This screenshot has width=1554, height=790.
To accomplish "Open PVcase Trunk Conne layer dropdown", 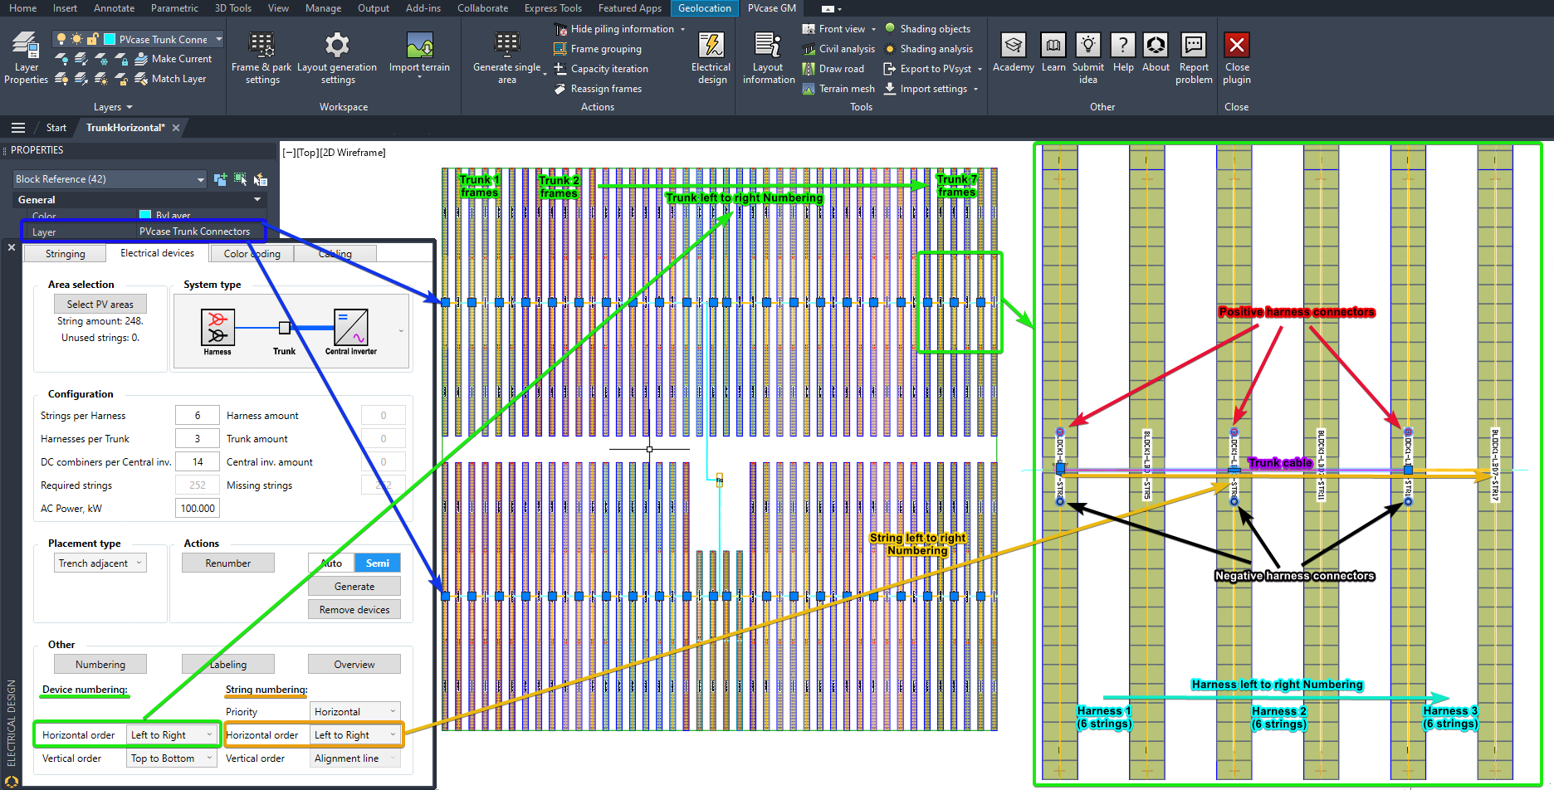I will [219, 39].
